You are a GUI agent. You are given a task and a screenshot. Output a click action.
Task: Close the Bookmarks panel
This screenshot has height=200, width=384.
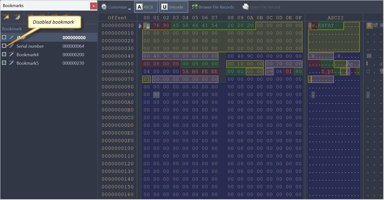pyautogui.click(x=93, y=6)
